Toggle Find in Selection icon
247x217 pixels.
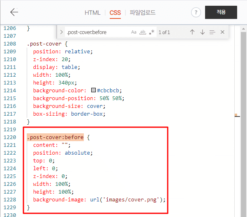point(212,32)
